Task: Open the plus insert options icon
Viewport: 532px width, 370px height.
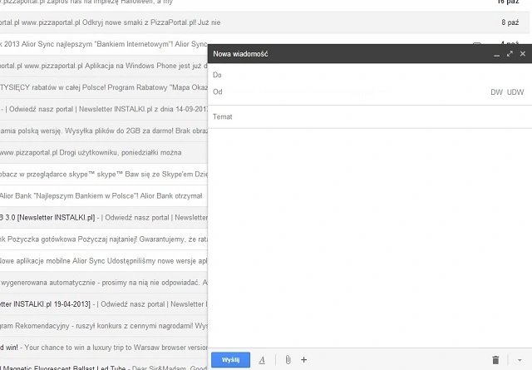Action: pyautogui.click(x=304, y=360)
